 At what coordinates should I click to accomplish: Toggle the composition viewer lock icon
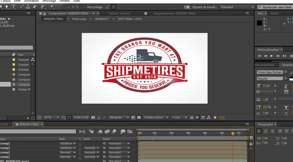45,13
